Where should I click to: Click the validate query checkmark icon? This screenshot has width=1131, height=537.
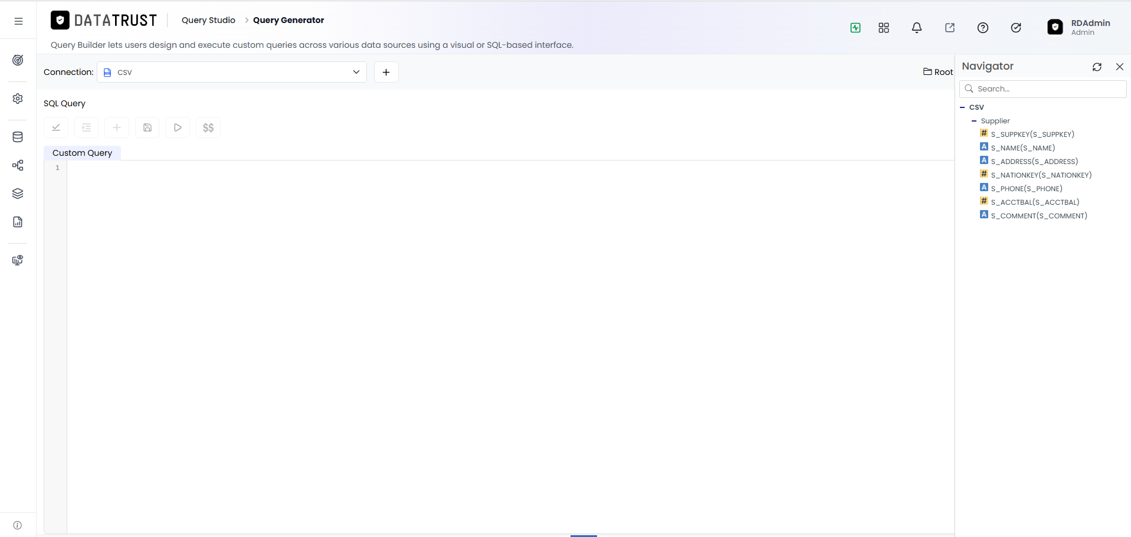coord(56,127)
